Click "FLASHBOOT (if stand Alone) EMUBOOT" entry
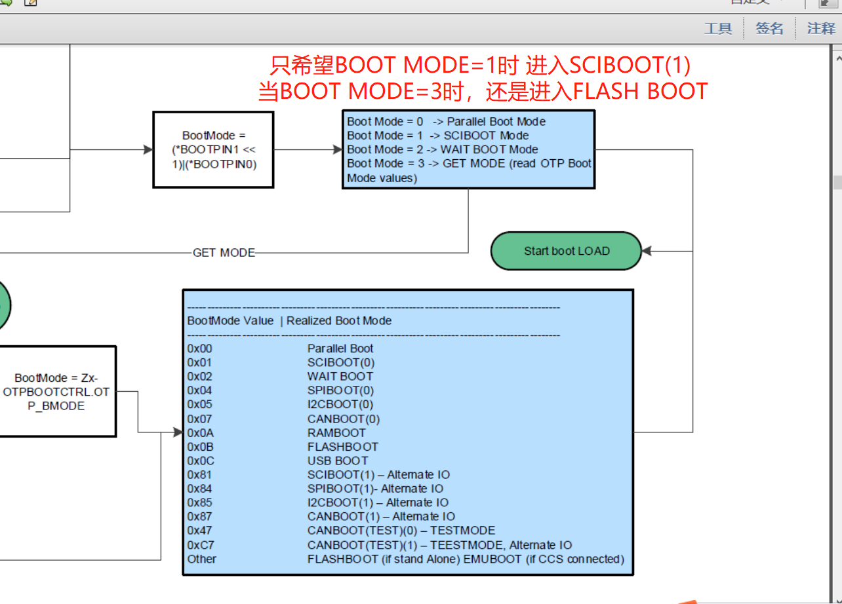Screen dimensions: 842x604 [x=466, y=559]
